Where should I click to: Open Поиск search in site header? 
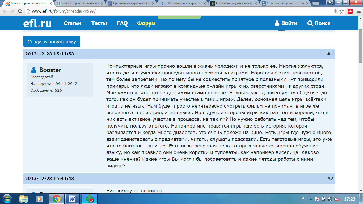click(319, 23)
